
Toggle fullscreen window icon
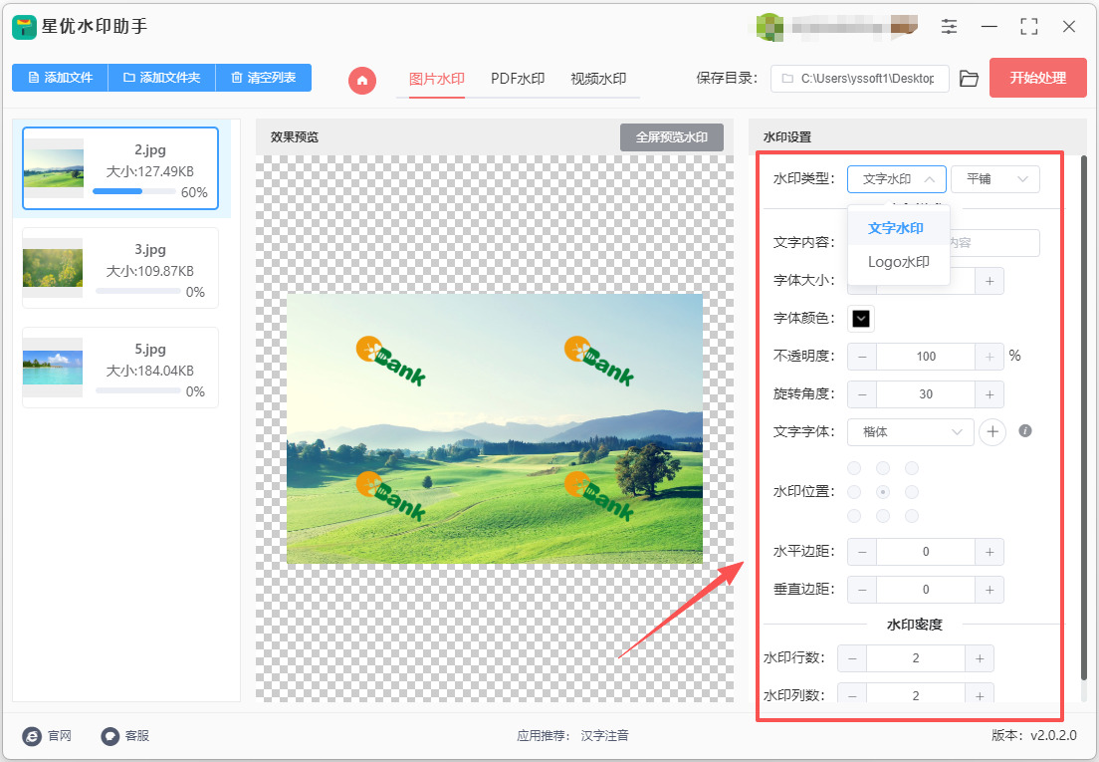[x=1028, y=27]
